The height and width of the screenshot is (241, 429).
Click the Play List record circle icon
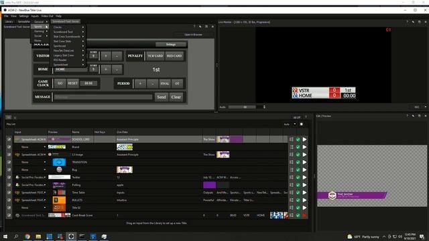[301, 125]
